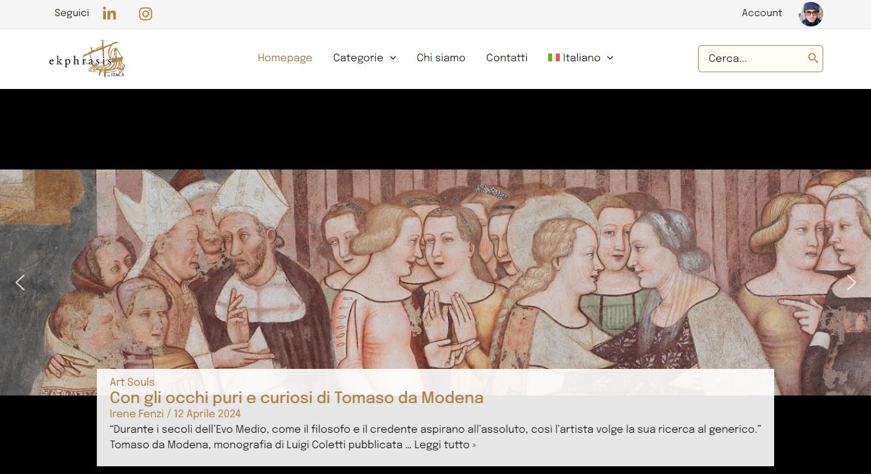Click the Art Souls category link
This screenshot has height=474, width=871.
click(132, 382)
